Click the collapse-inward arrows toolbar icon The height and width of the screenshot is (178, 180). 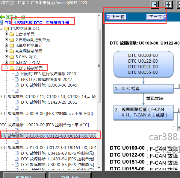point(169,5)
